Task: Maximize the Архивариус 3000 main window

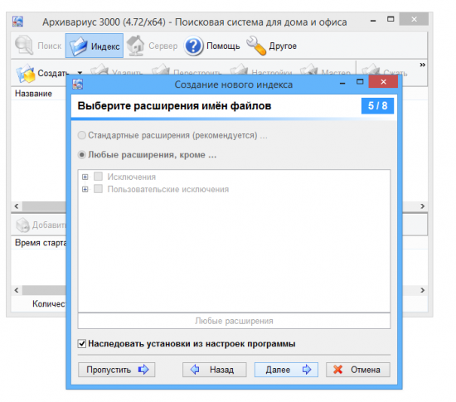Action: click(391, 19)
